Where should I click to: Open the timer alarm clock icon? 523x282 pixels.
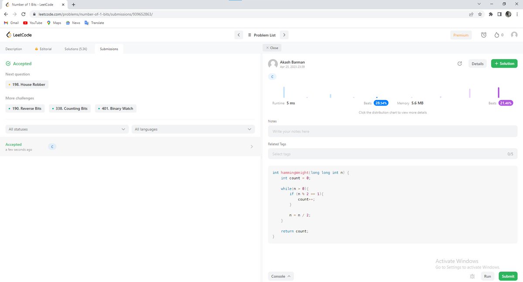coord(484,35)
